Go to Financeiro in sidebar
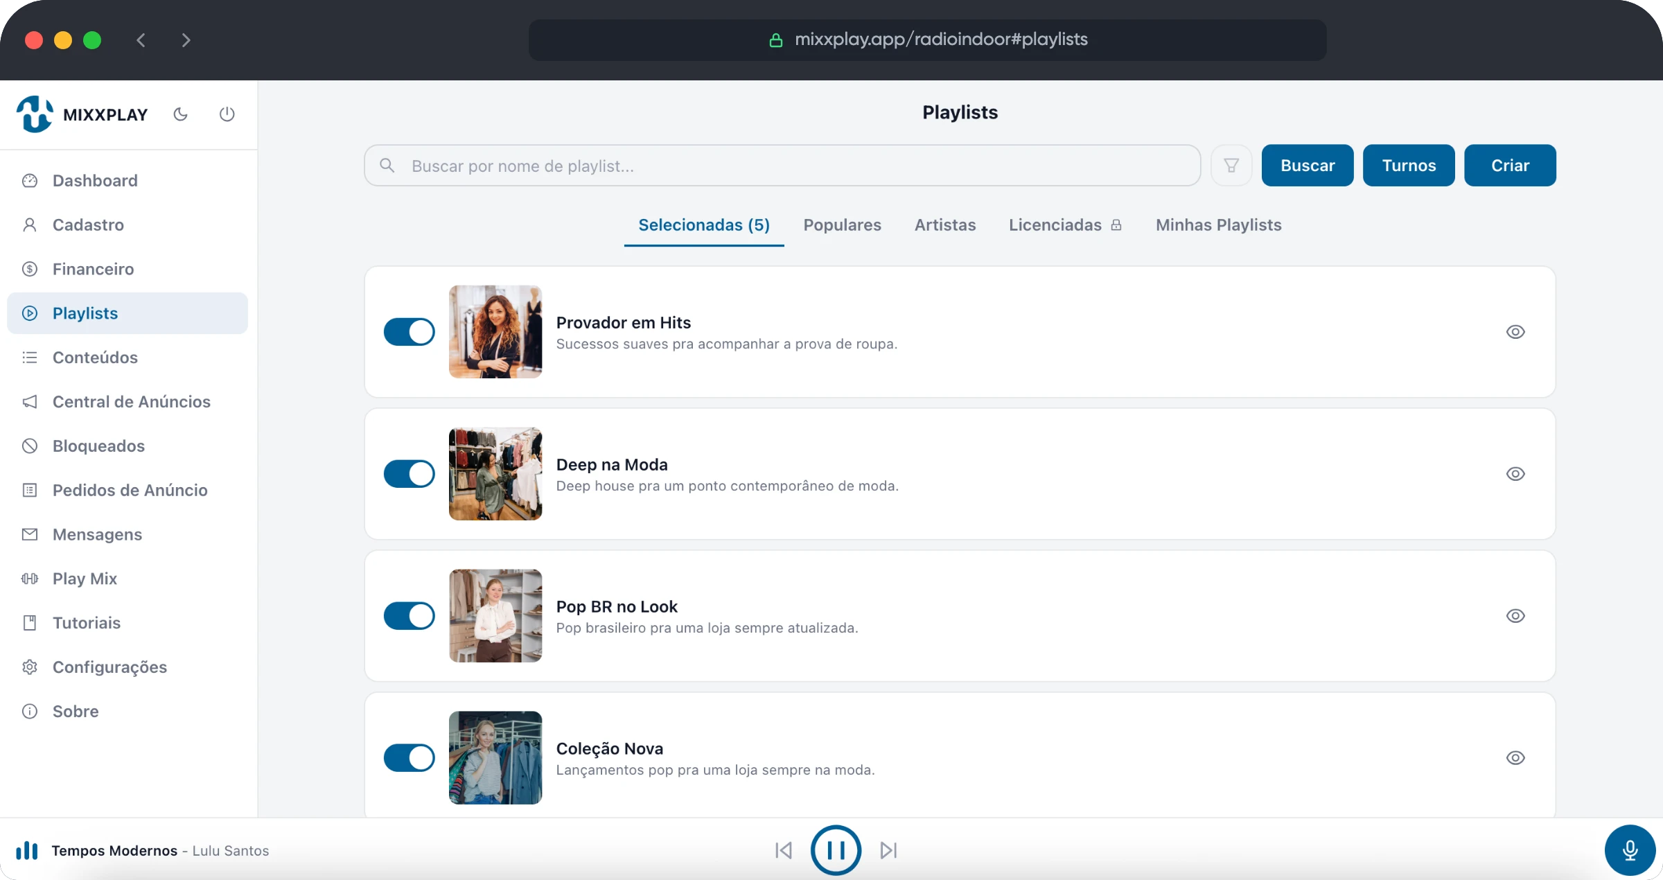The image size is (1663, 880). click(127, 269)
